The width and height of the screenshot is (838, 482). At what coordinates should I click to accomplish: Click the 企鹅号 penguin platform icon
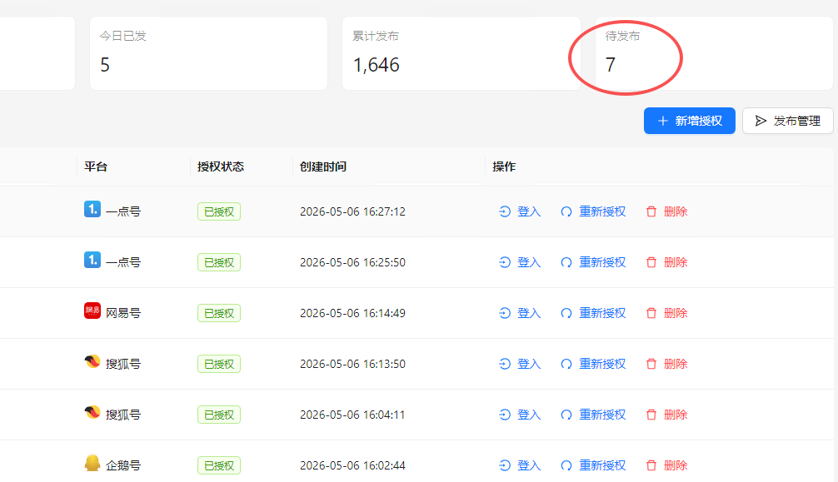point(92,463)
